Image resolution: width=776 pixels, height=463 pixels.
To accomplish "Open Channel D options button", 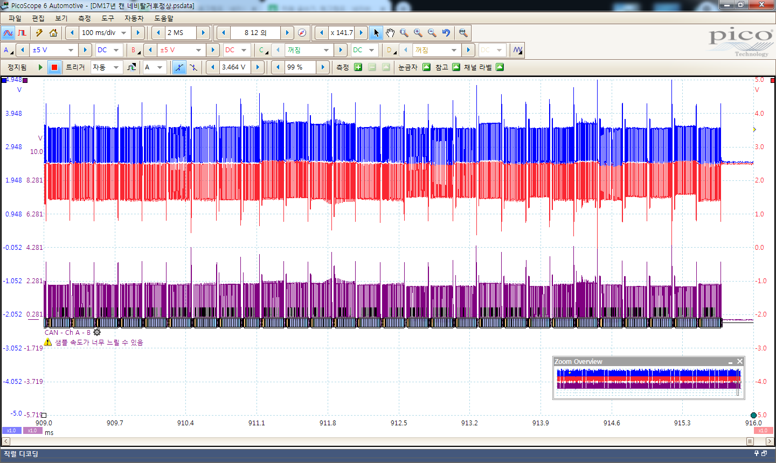I will pos(391,50).
